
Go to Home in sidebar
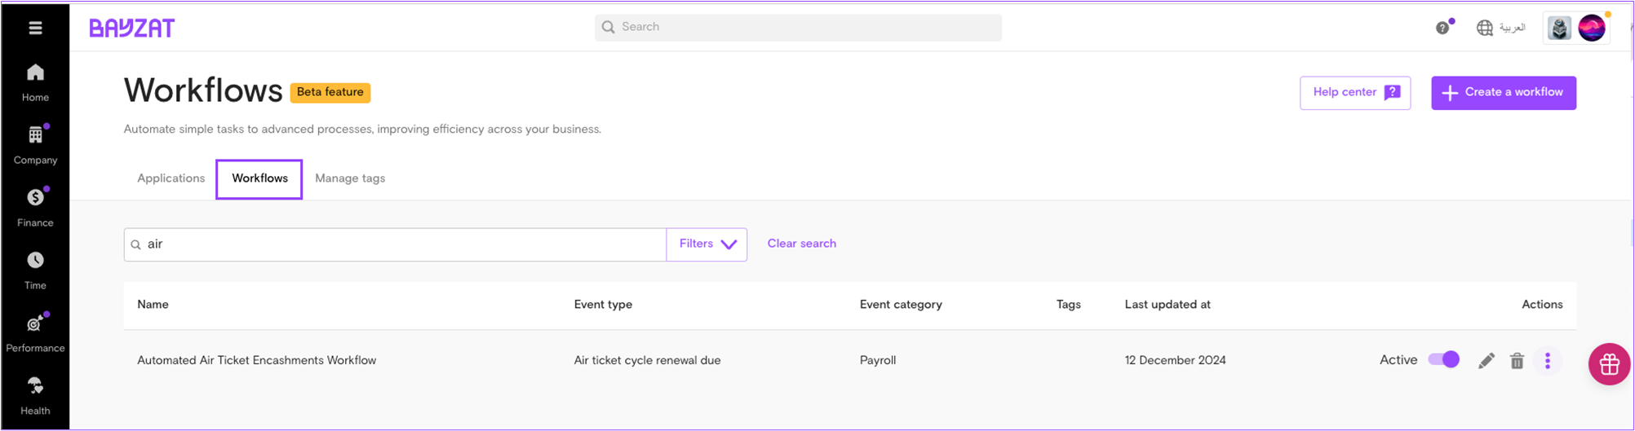coord(35,82)
